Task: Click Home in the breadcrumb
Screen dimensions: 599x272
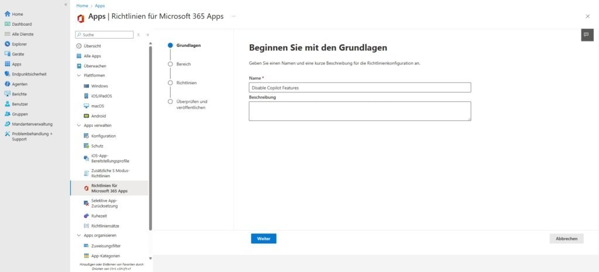Action: point(82,5)
